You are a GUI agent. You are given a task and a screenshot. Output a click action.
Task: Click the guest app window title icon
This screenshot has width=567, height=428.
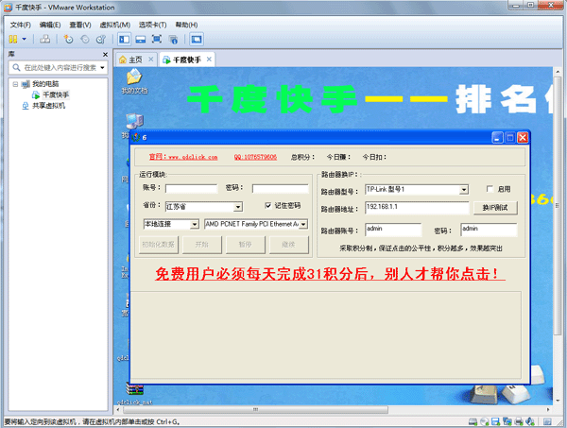(136, 137)
